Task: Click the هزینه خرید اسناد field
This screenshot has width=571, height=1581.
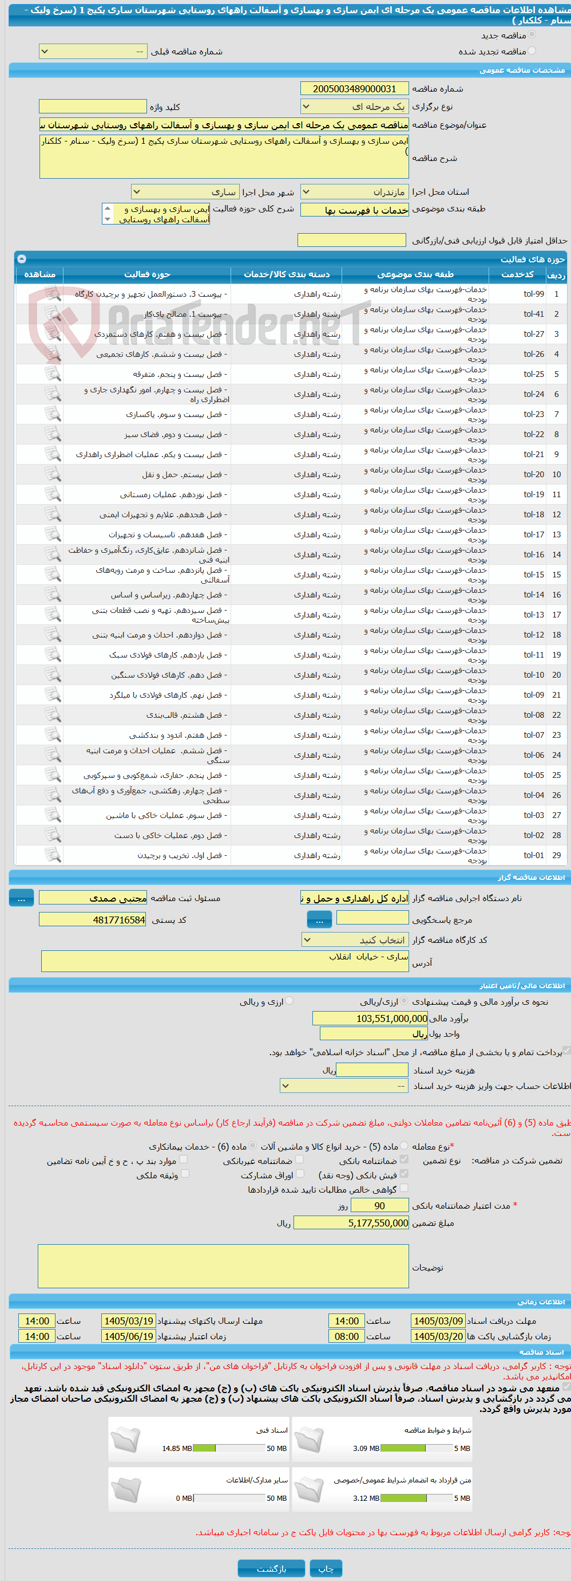Action: click(372, 1071)
